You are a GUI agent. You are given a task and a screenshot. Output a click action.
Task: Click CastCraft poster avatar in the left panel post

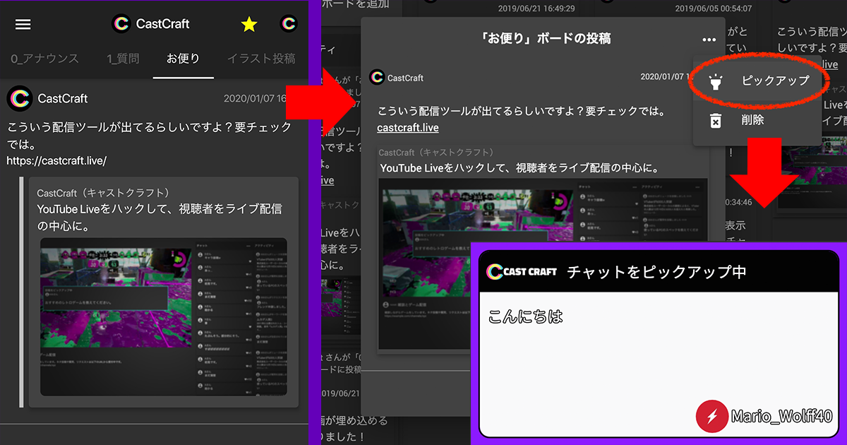pyautogui.click(x=20, y=98)
